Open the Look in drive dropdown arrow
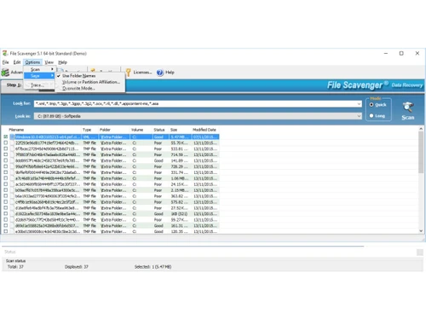 click(x=359, y=116)
